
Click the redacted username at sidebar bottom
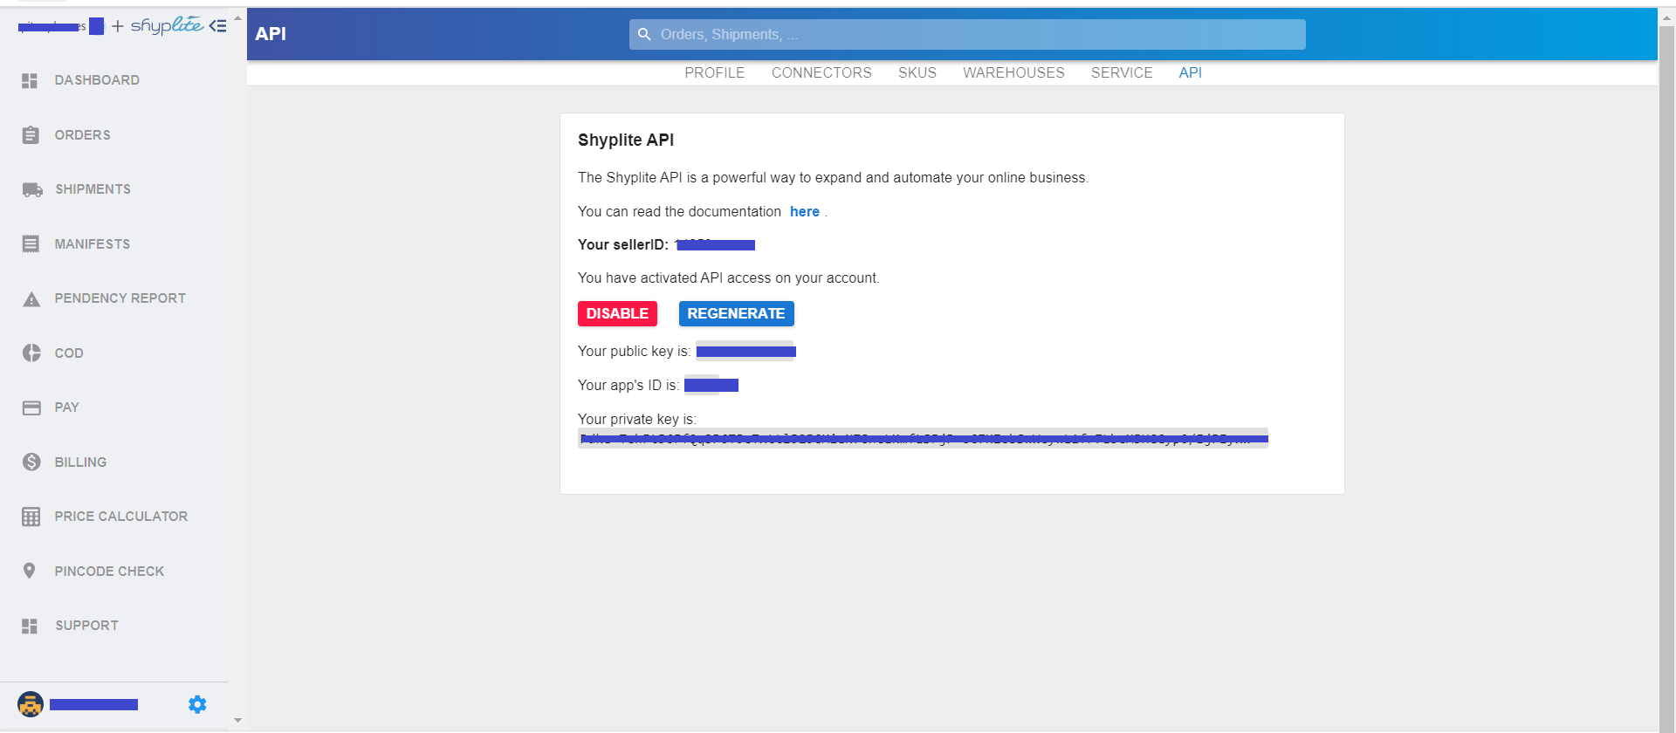[x=93, y=704]
